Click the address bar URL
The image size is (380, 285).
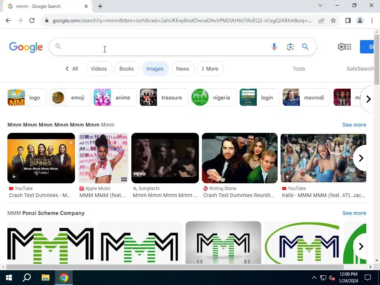pos(182,21)
